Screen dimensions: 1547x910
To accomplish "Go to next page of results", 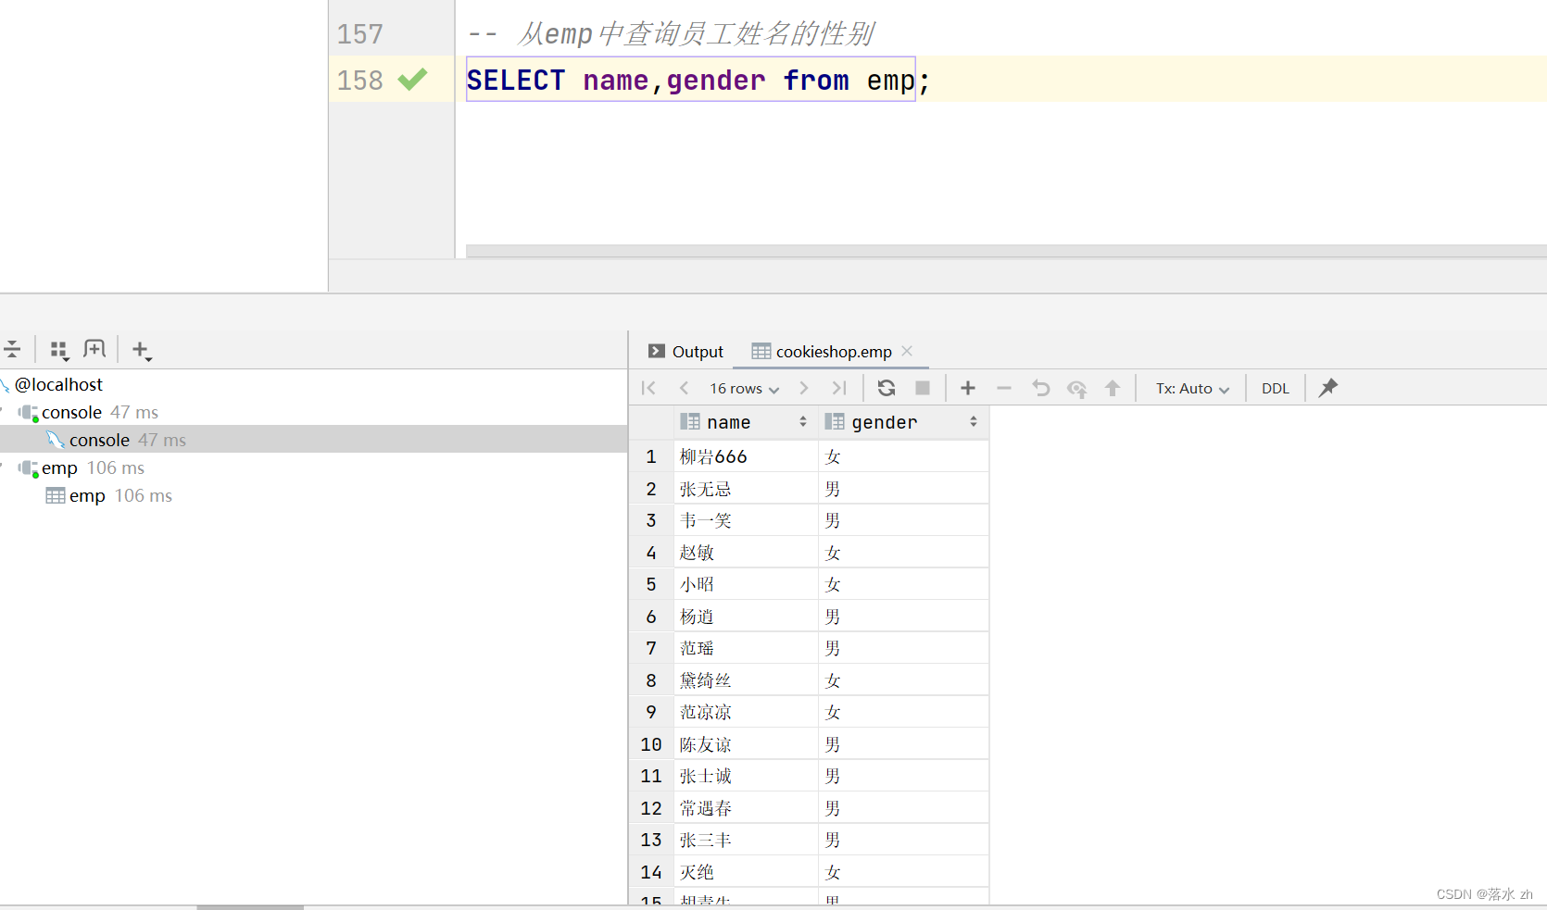I will 803,388.
